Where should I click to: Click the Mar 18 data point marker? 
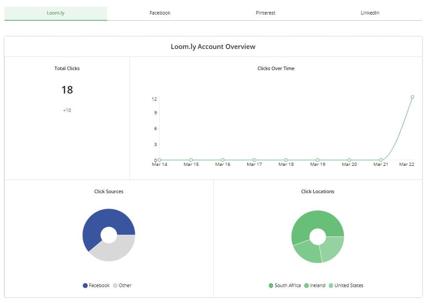coord(286,160)
